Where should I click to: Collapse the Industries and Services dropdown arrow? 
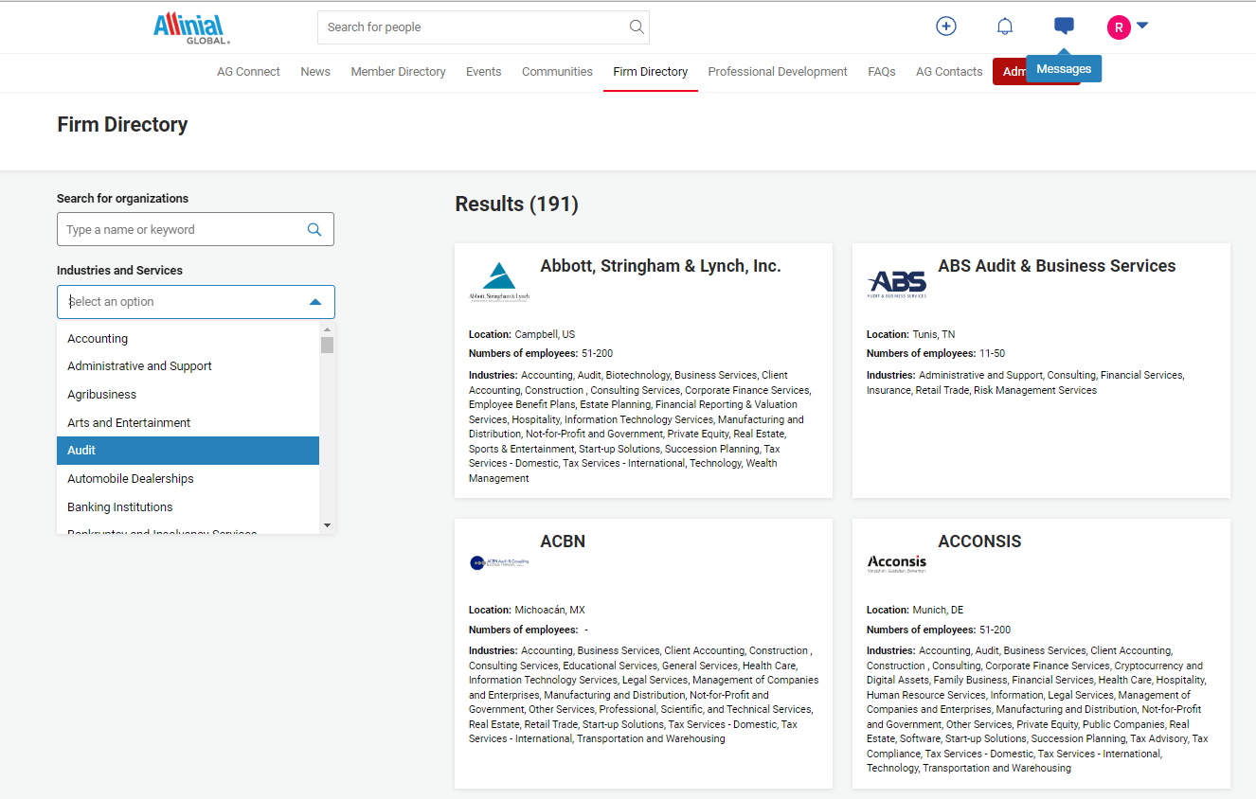point(315,302)
